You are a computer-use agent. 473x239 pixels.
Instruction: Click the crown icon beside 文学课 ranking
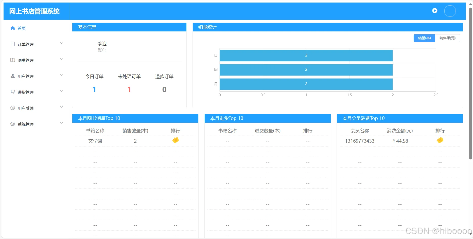point(175,140)
